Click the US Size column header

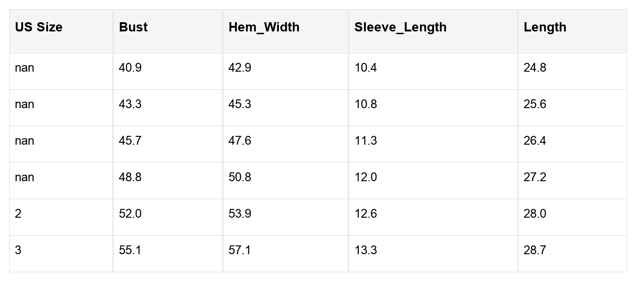38,27
